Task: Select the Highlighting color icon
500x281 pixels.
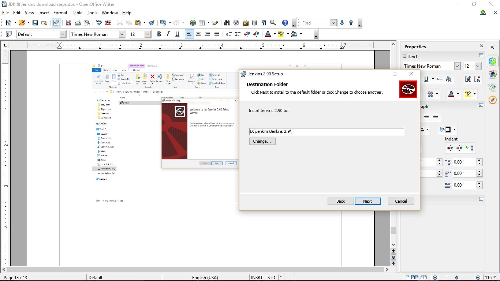Action: [x=281, y=34]
